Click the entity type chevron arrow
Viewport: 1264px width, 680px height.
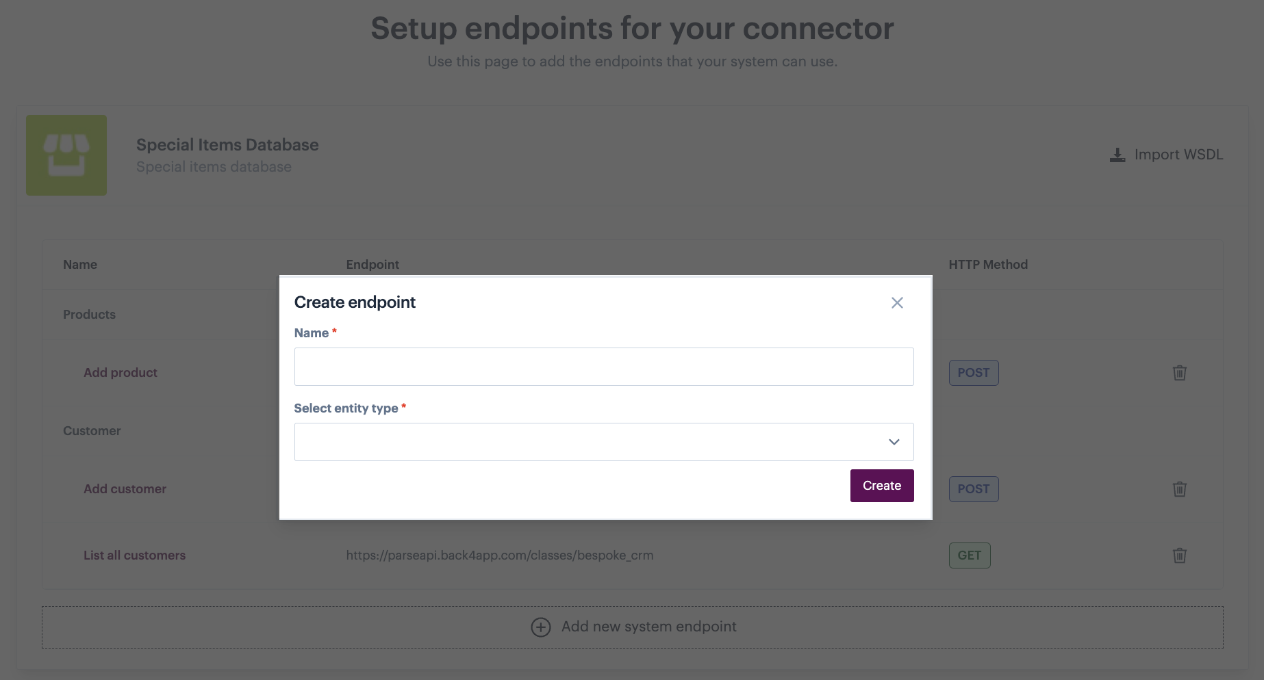(x=894, y=442)
